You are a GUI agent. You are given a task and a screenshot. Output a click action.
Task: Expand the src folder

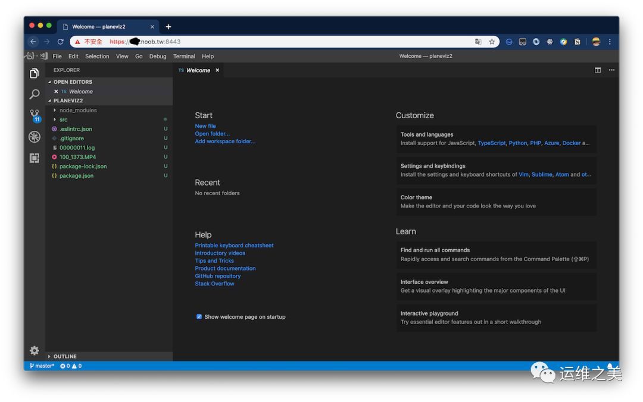[63, 120]
